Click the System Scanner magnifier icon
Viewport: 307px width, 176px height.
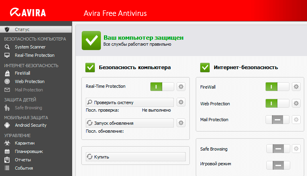coord(7,47)
